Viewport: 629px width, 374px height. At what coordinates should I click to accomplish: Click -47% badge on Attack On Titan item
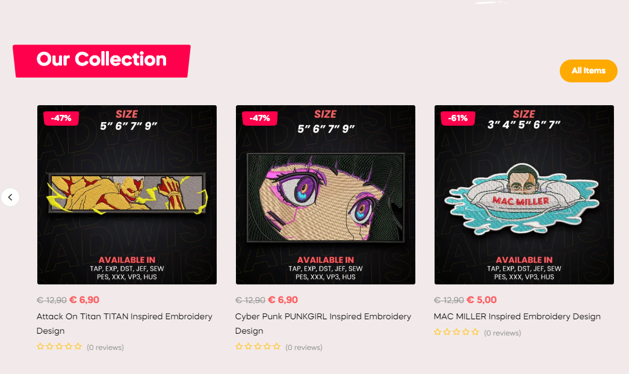61,118
